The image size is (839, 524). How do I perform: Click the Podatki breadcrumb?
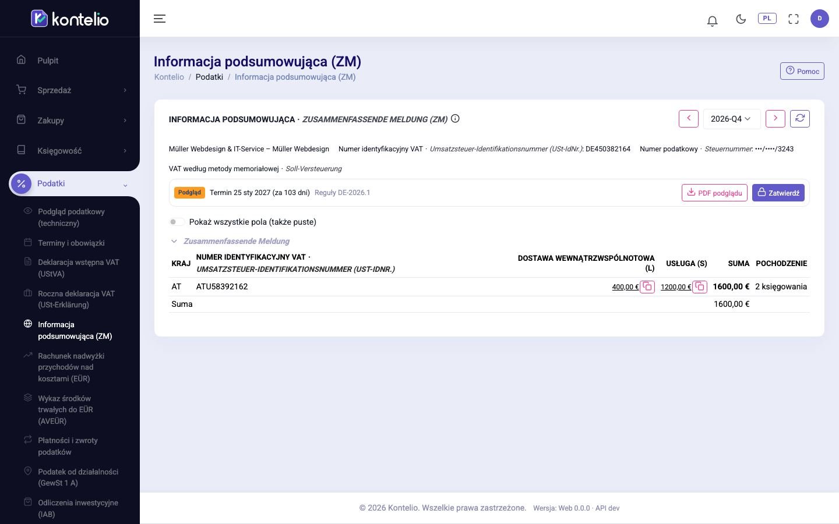[x=209, y=77]
